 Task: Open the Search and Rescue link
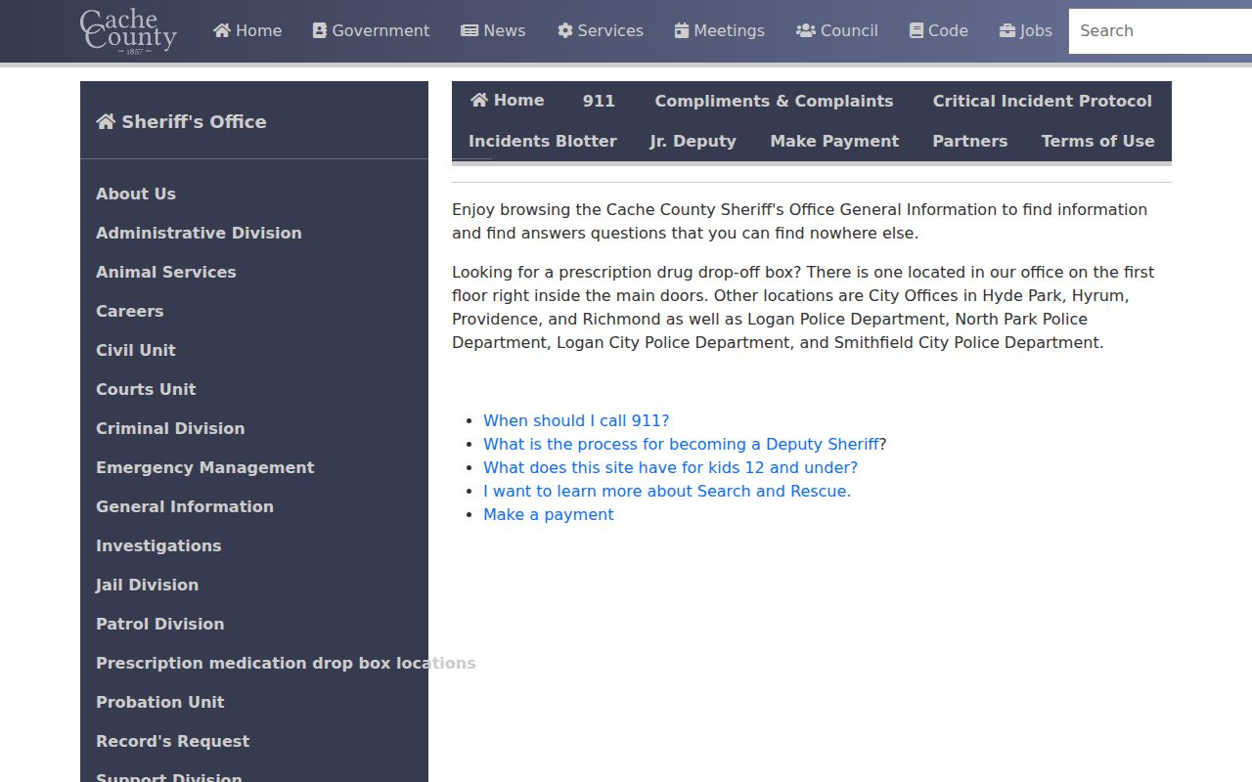point(667,491)
